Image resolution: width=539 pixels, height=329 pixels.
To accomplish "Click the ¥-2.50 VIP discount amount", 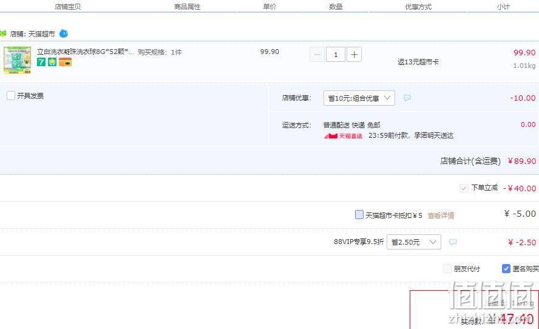I will 522,242.
